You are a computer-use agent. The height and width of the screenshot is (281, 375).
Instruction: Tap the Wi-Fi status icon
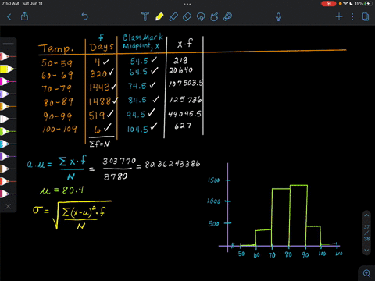(345, 4)
